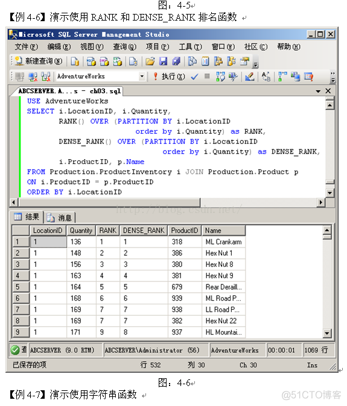The height and width of the screenshot is (406, 347).
Task: Open the 工具(T) menu
Action: click(190, 47)
